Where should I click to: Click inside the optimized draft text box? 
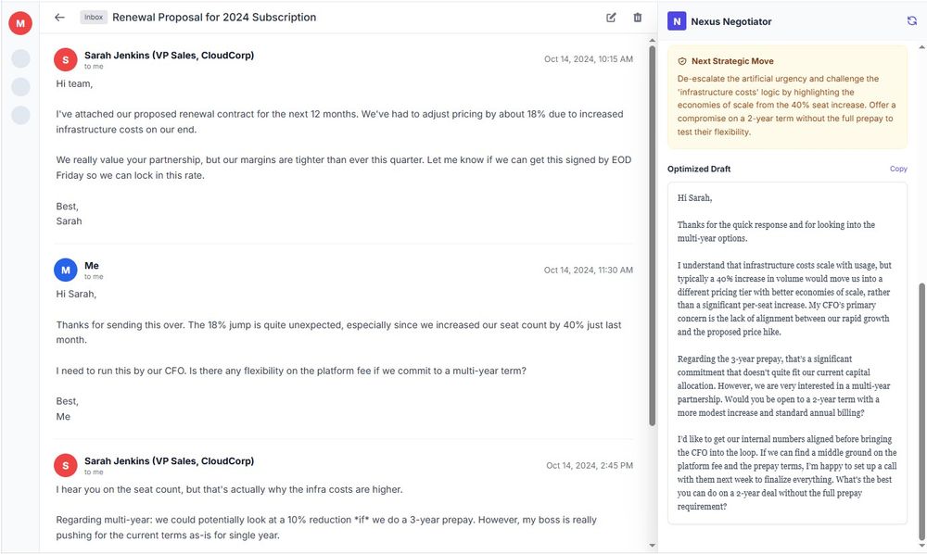[787, 353]
